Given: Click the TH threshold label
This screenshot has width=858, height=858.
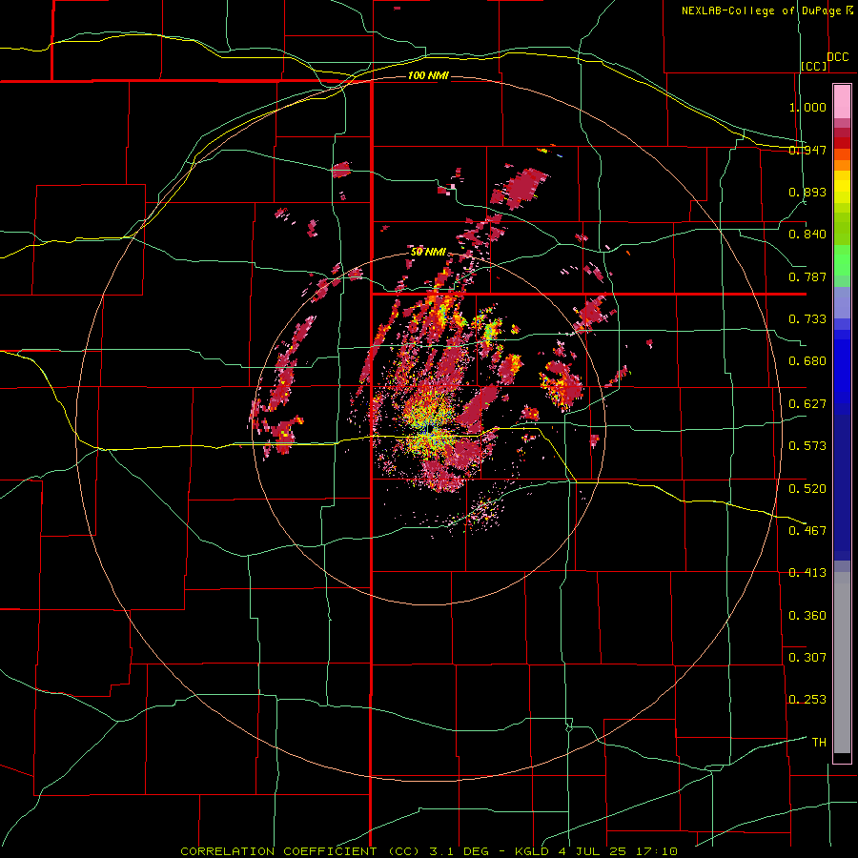Looking at the screenshot, I should coord(819,742).
